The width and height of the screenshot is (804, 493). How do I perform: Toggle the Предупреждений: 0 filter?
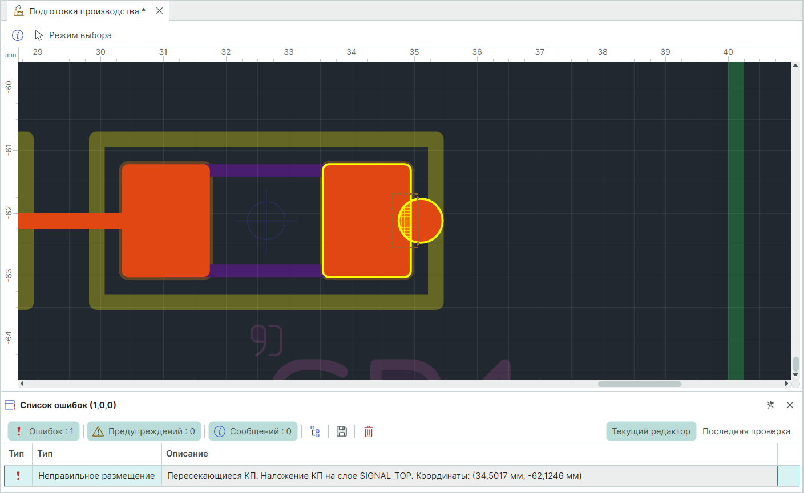[144, 431]
